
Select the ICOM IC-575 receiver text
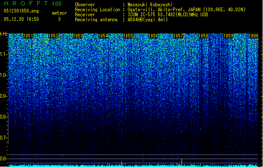point(168,15)
